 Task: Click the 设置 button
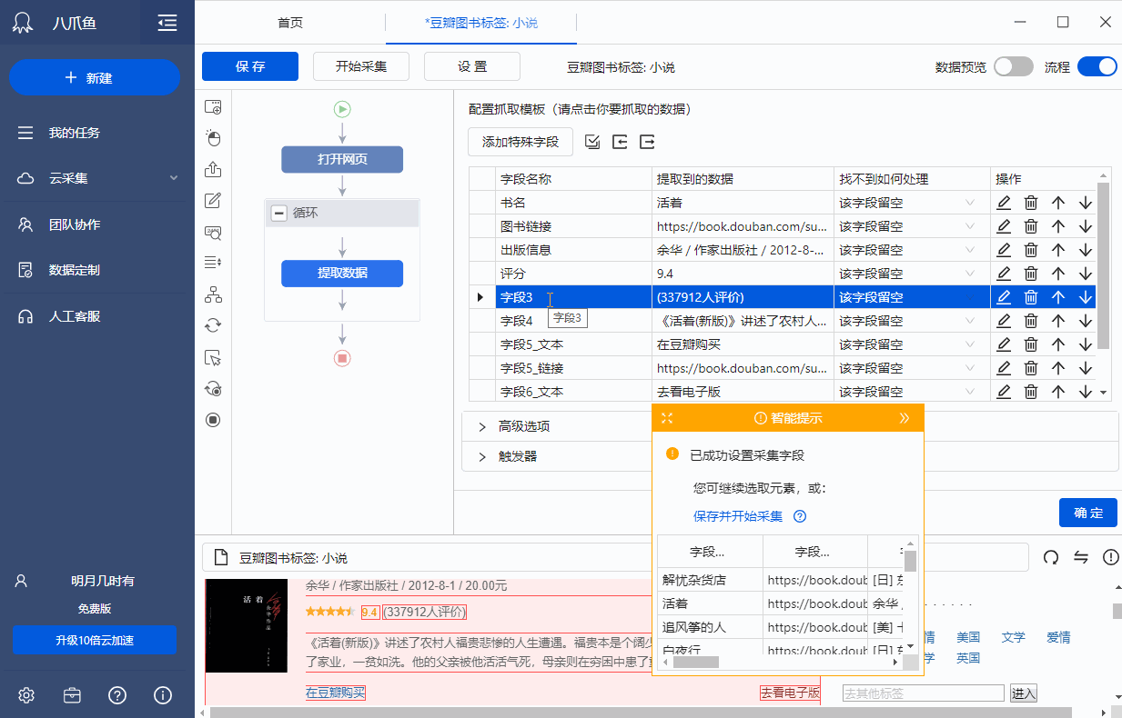472,66
